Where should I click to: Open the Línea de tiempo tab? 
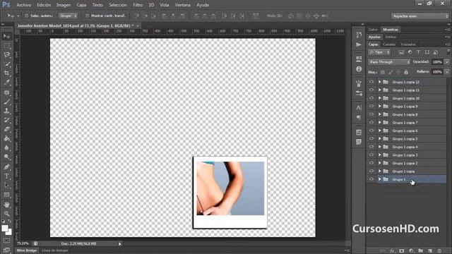[x=54, y=250]
